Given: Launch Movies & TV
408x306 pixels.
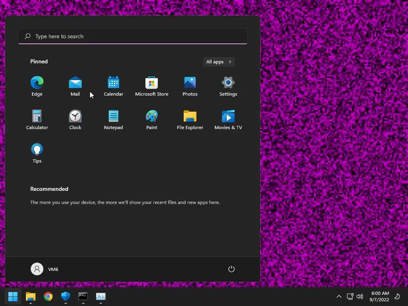Looking at the screenshot, I should [x=228, y=120].
